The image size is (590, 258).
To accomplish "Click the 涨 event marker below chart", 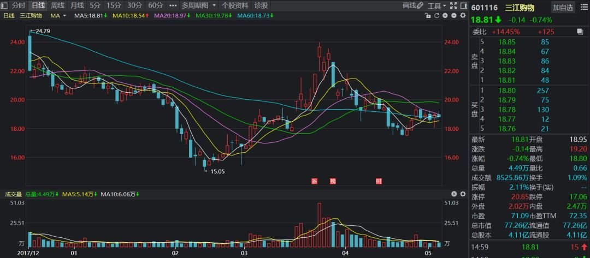I will point(315,181).
